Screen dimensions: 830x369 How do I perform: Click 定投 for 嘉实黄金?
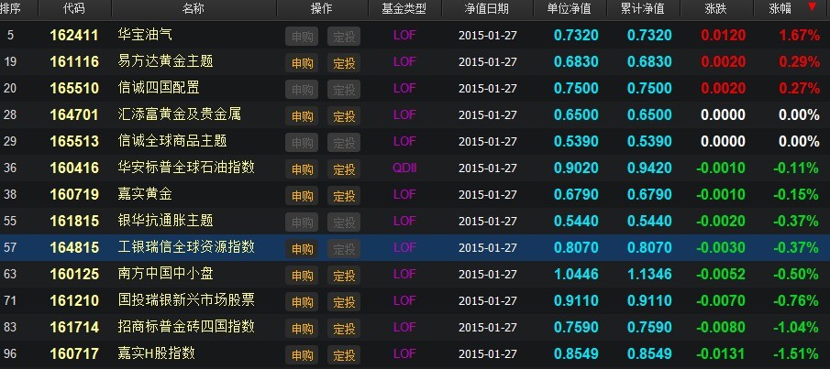(x=344, y=196)
